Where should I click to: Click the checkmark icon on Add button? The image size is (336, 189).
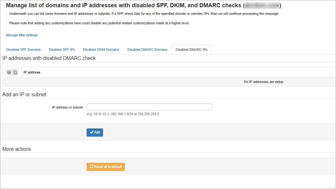tap(92, 133)
